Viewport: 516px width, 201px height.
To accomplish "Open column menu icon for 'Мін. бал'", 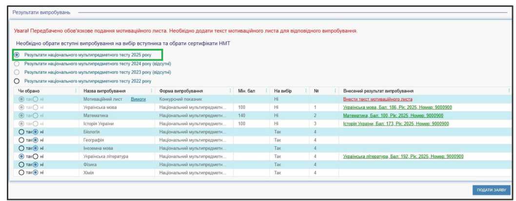I will 266,91.
